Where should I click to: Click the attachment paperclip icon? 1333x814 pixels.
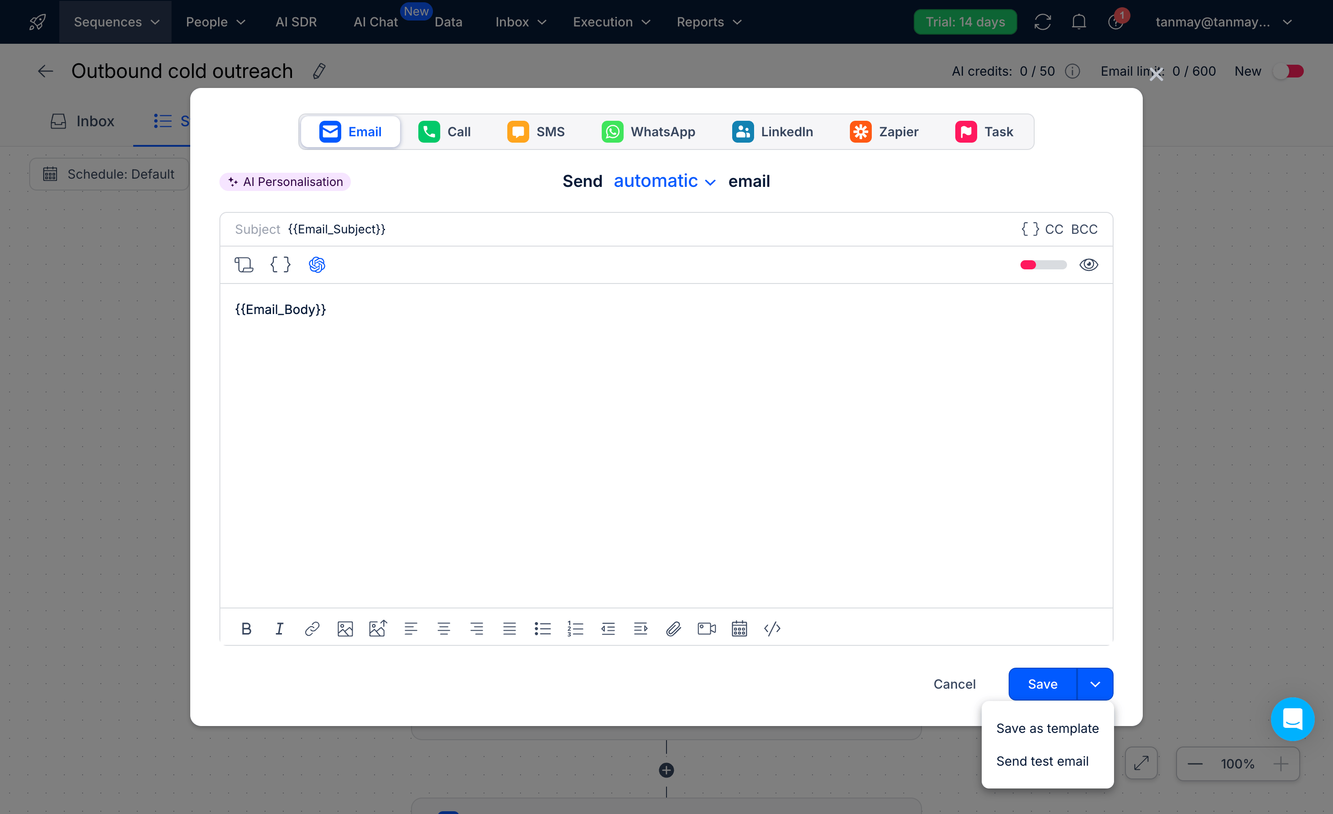pos(673,629)
